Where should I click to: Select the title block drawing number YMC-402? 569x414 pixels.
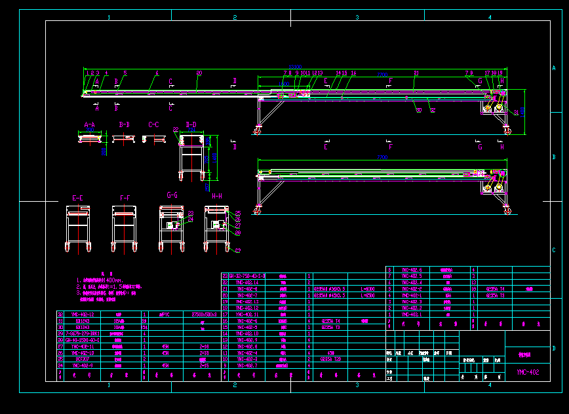click(528, 372)
